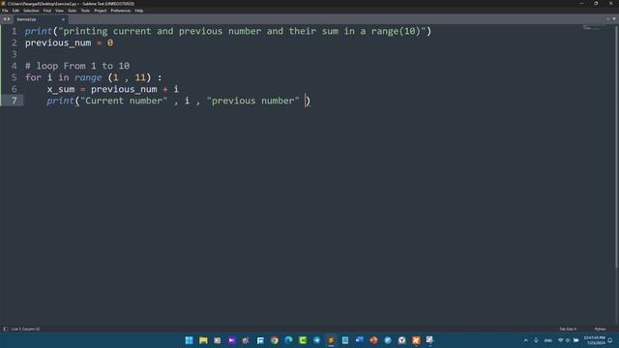Click line number 6 in the gutter
619x348 pixels.
coord(14,89)
